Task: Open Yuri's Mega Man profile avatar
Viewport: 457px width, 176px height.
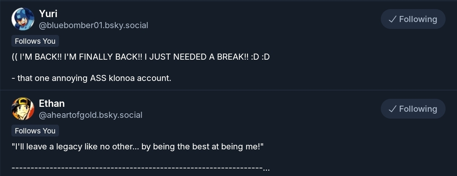Action: click(23, 19)
